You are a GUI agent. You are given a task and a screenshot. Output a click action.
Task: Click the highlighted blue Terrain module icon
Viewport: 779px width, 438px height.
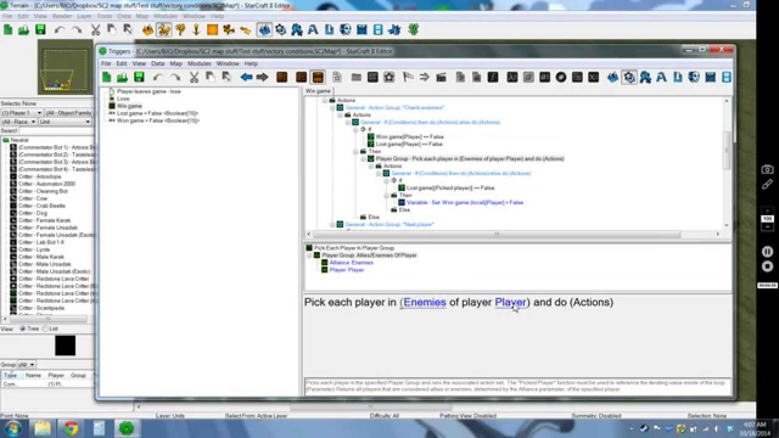click(x=264, y=29)
